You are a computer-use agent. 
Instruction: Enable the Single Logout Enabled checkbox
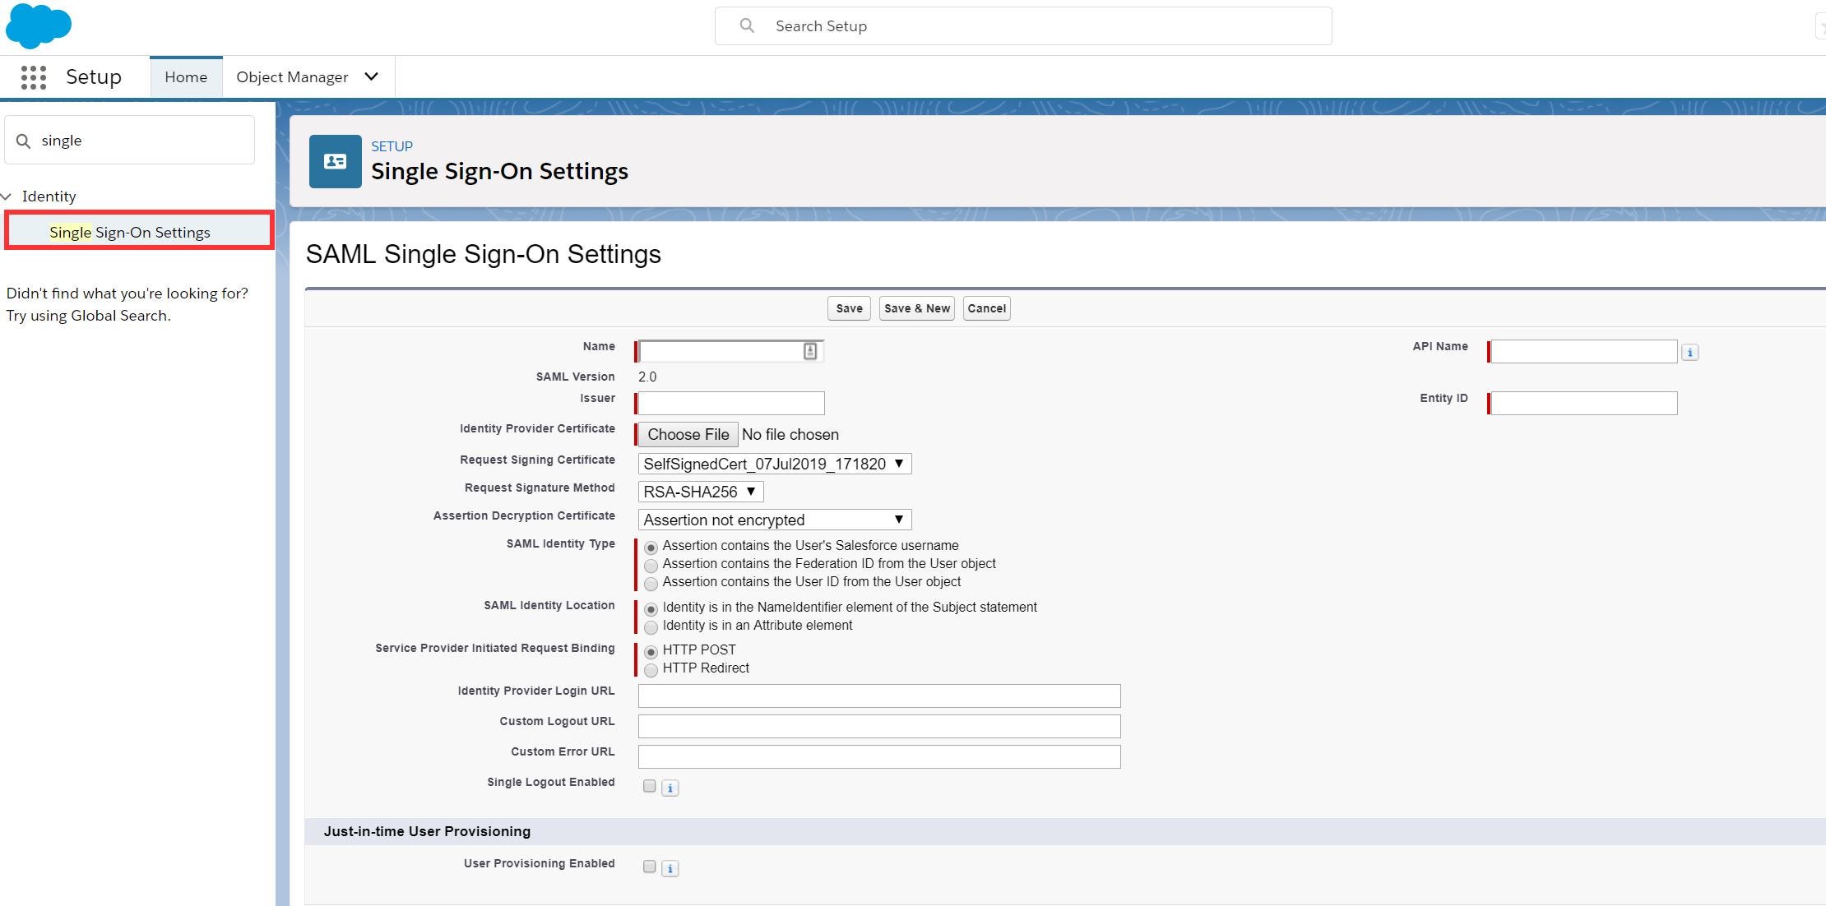(x=650, y=787)
